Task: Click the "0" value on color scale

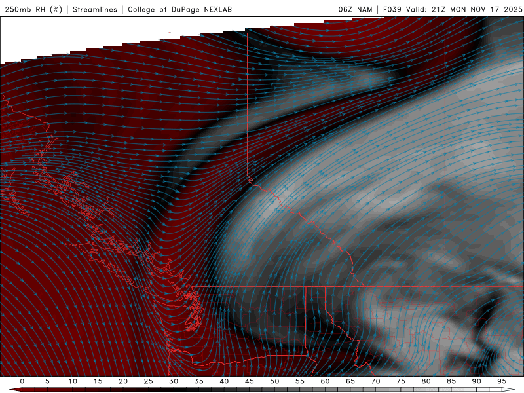Action: coord(22,381)
